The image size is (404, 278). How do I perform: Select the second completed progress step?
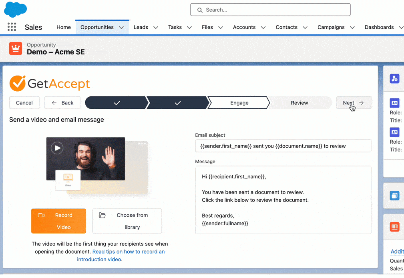pyautogui.click(x=177, y=103)
